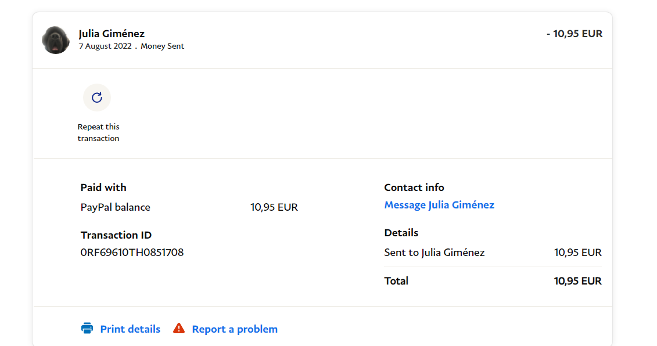Click the 'Transaction ID' heading
This screenshot has width=657, height=346.
(x=116, y=235)
